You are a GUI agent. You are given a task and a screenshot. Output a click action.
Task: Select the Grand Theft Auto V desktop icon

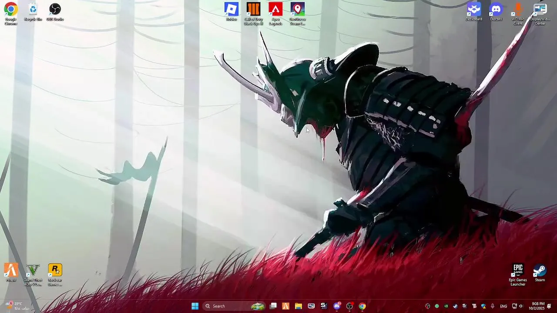point(33,275)
